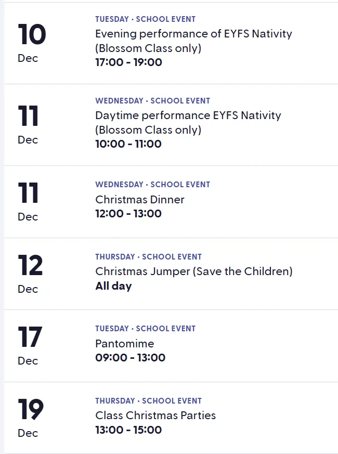Click the Tuesday School Event label above Pantomime

(x=145, y=329)
